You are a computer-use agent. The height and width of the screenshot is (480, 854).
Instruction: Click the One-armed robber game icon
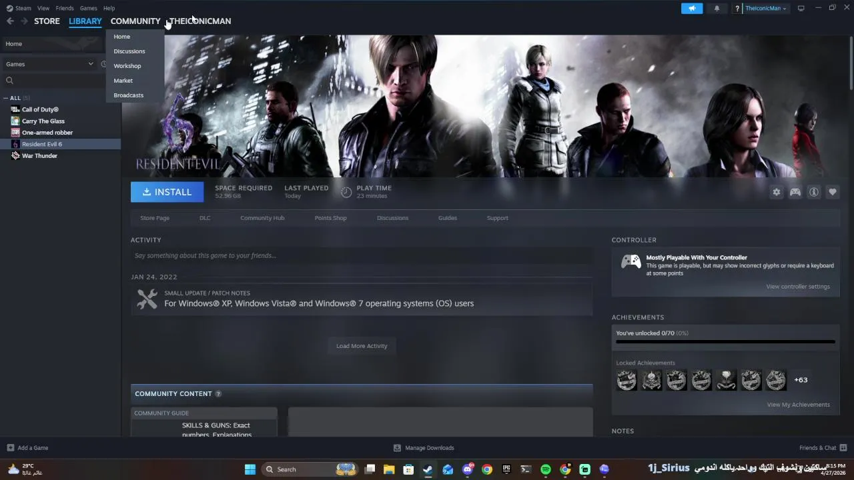(x=15, y=132)
